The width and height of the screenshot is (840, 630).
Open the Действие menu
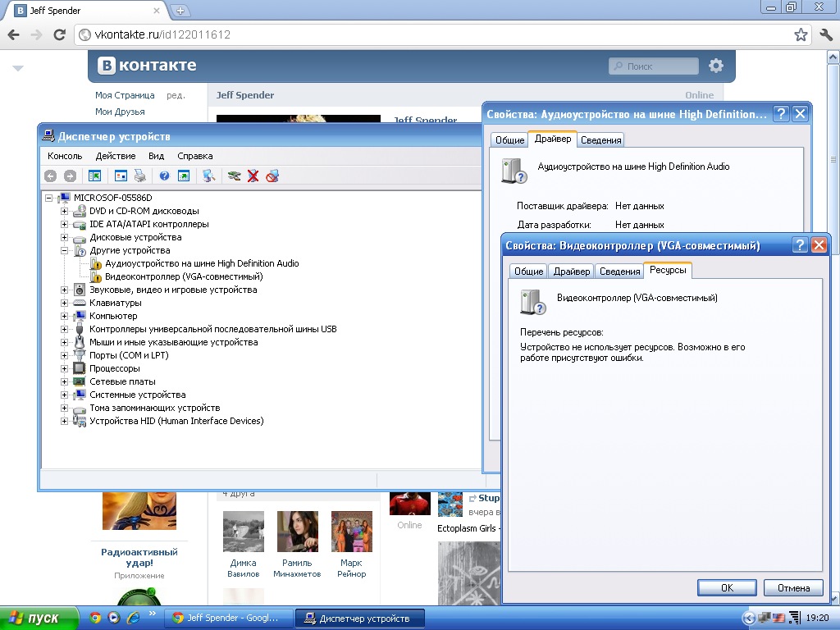point(116,156)
